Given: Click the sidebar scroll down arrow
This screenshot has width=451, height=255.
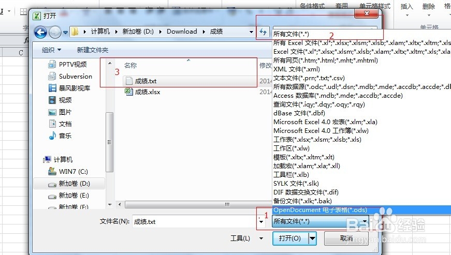Looking at the screenshot, I should point(110,204).
